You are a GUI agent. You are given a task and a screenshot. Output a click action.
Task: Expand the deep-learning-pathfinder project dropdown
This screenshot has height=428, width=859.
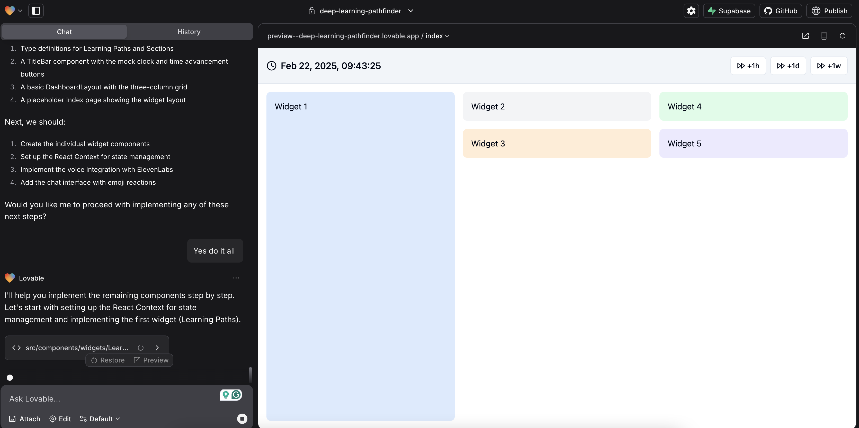click(x=410, y=11)
